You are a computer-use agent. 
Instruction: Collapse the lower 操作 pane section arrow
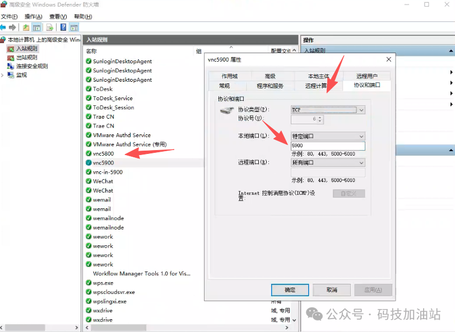(x=451, y=150)
